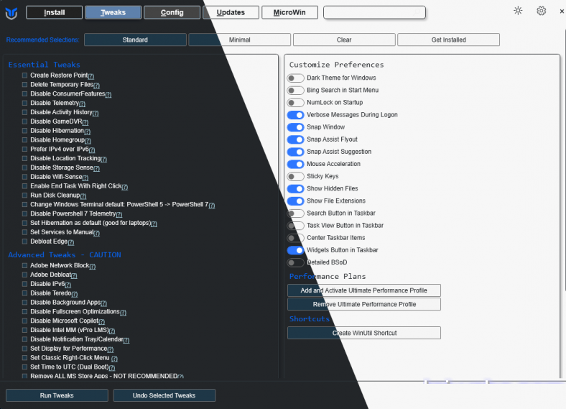Disable the Snap Window toggle
This screenshot has width=566, height=409.
pos(295,127)
